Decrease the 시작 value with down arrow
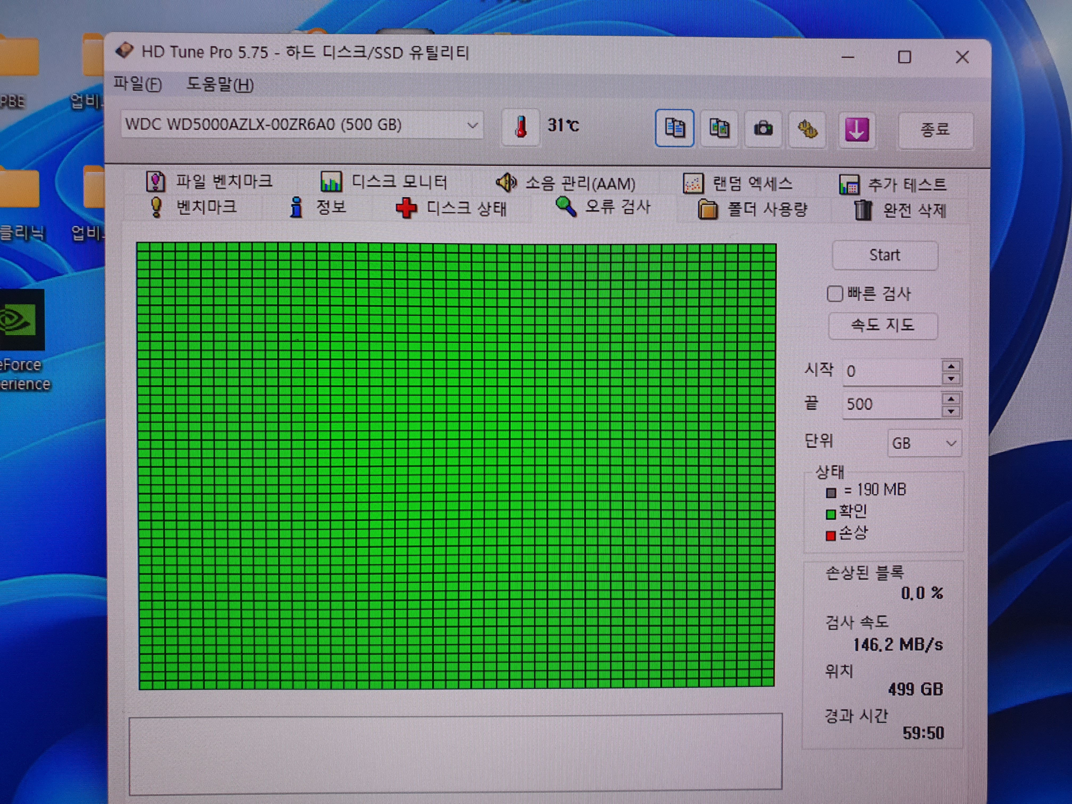Viewport: 1072px width, 804px height. point(951,379)
